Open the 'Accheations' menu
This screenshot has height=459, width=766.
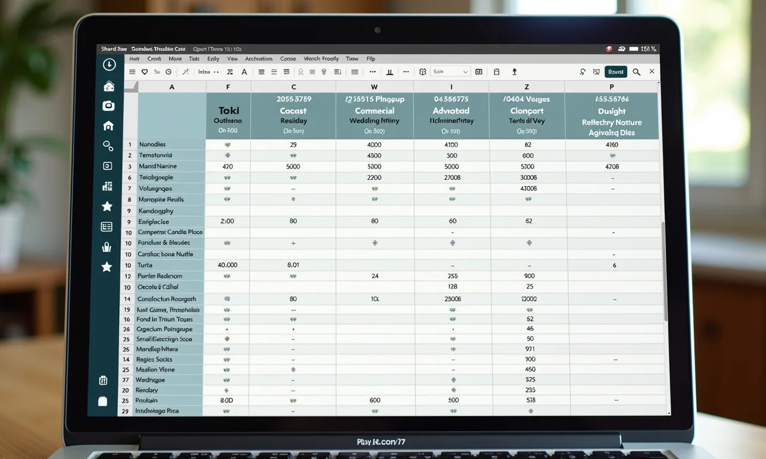tap(259, 59)
